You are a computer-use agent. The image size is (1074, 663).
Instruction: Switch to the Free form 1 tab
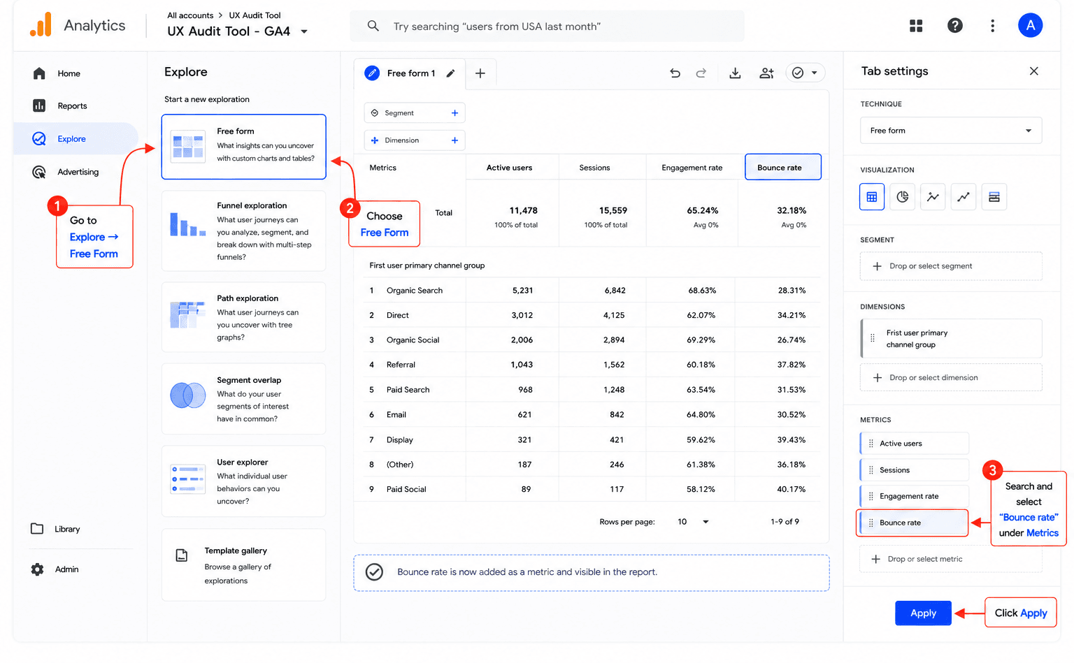410,73
